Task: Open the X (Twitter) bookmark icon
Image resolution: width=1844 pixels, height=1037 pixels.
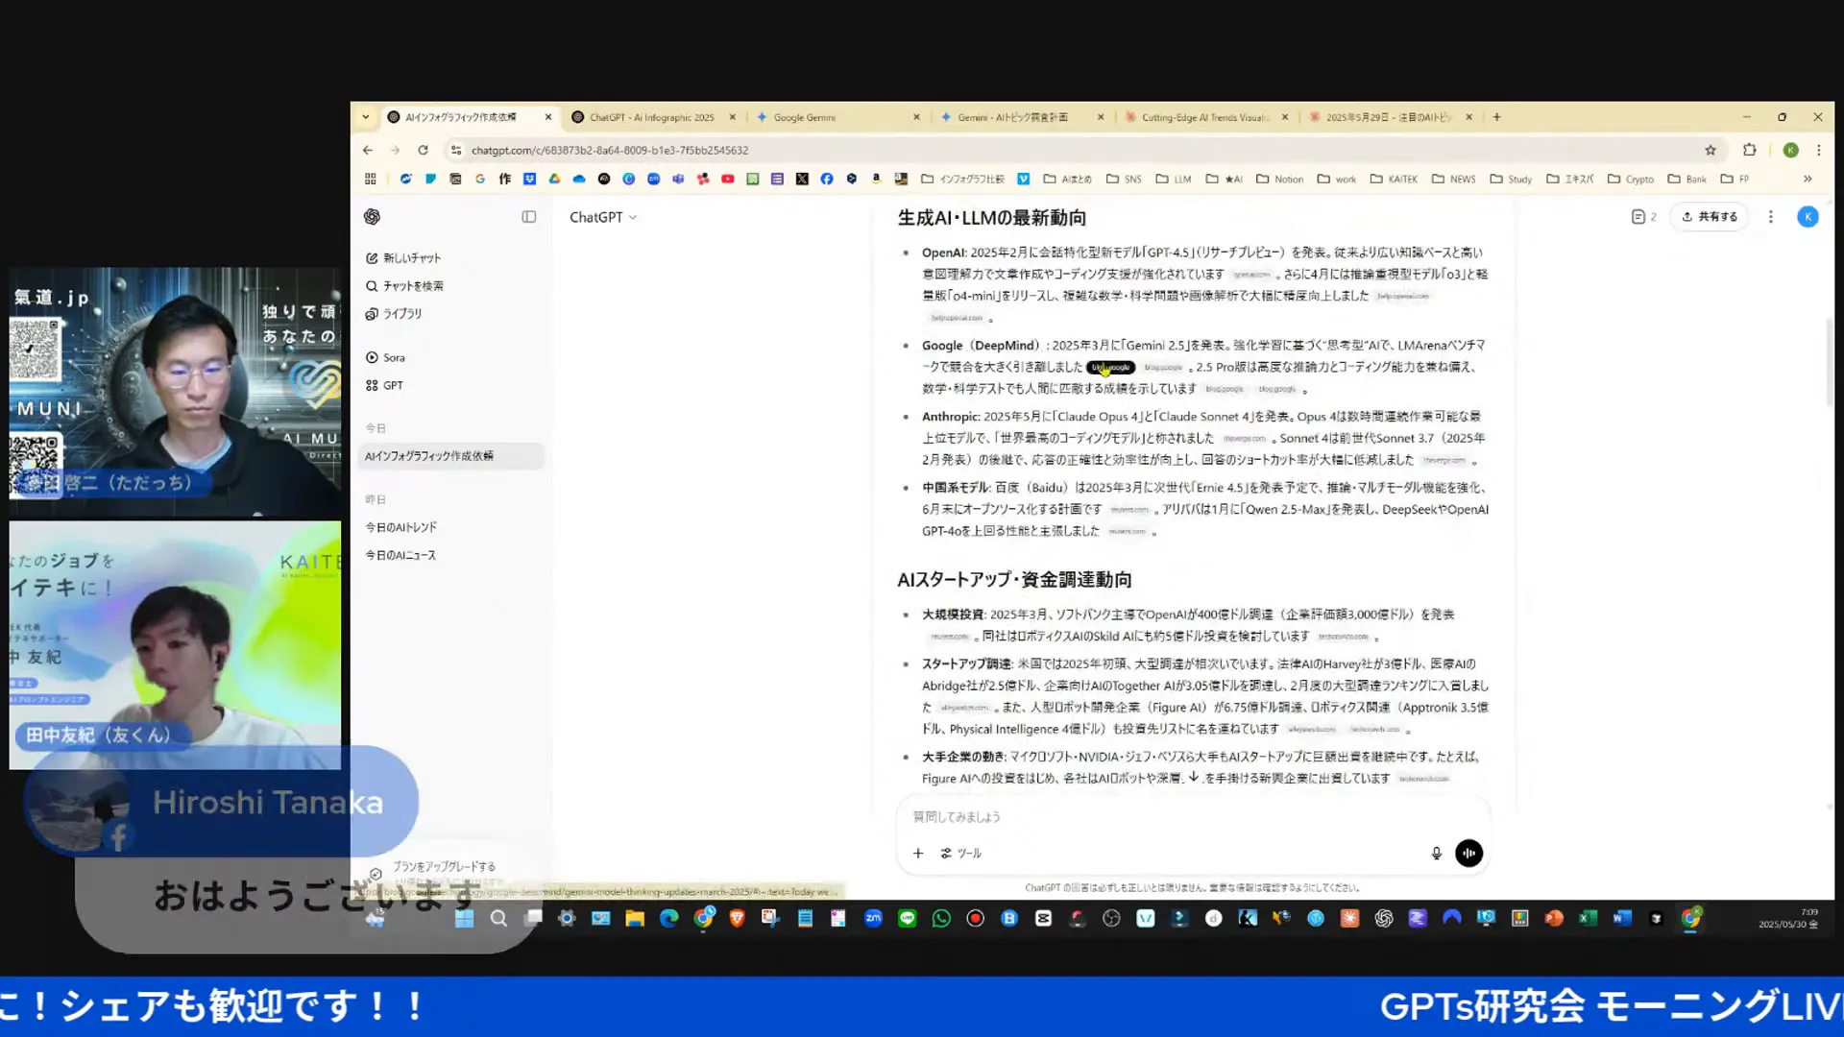Action: 802,180
